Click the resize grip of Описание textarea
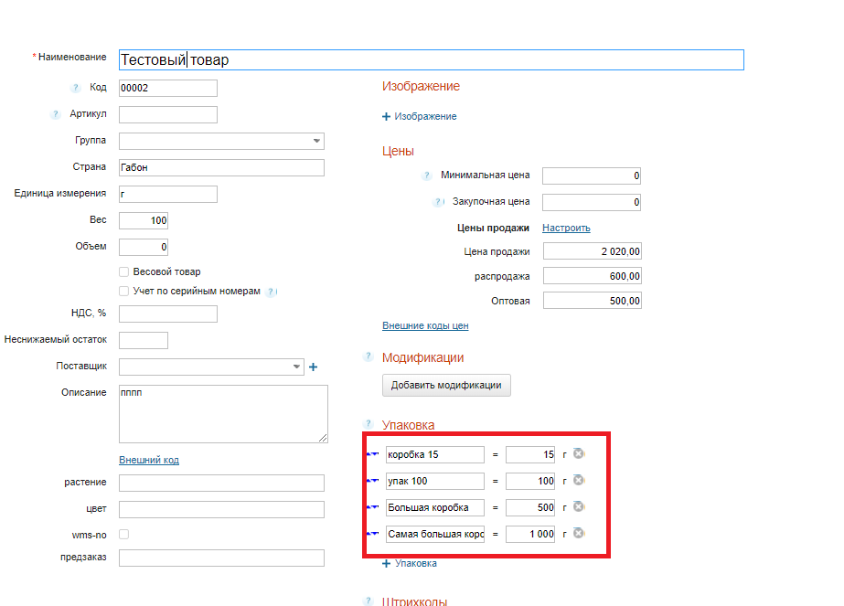The height and width of the screenshot is (606, 844). tap(323, 438)
